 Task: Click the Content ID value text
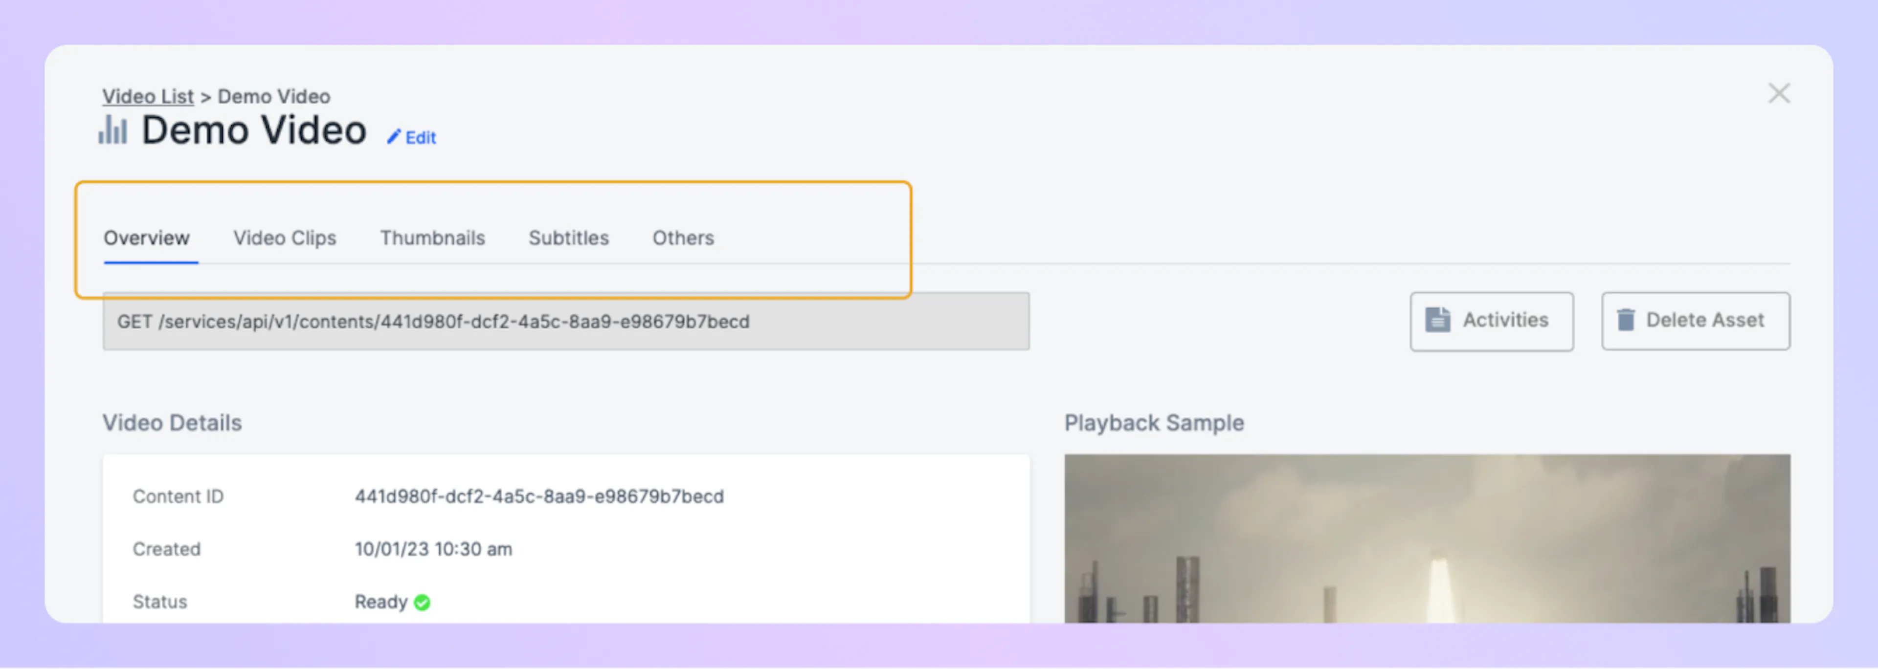click(539, 496)
